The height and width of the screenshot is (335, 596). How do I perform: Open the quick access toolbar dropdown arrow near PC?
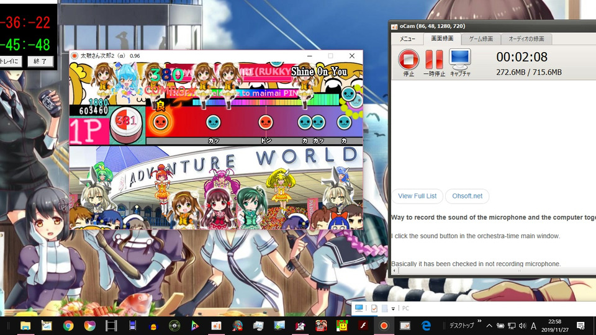[393, 308]
